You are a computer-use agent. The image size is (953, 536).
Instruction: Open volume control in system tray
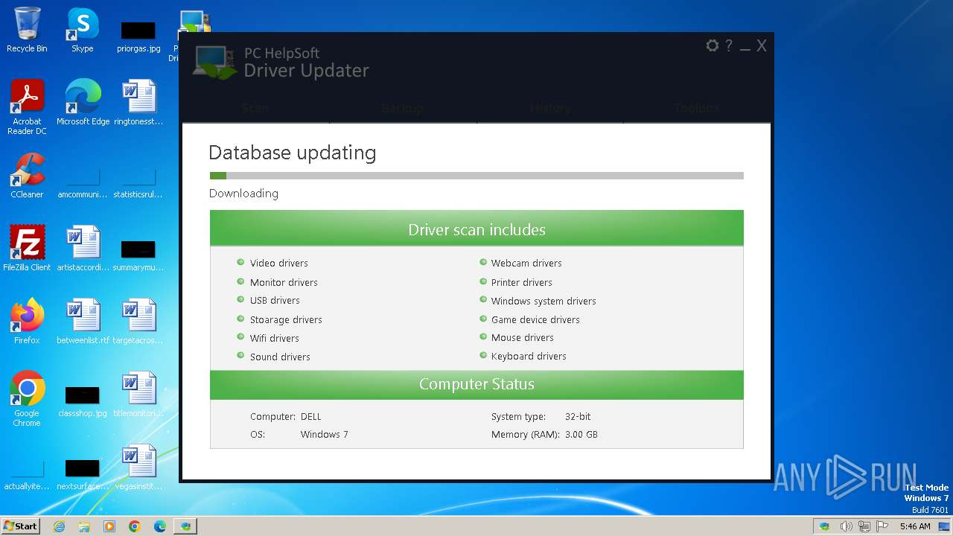[x=846, y=526]
